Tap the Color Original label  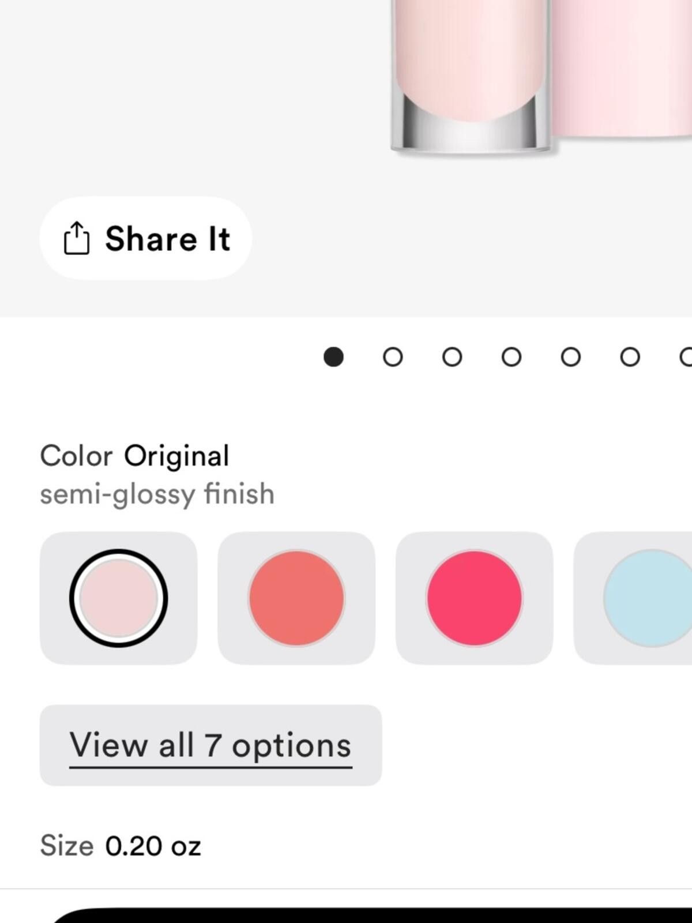pyautogui.click(x=134, y=456)
